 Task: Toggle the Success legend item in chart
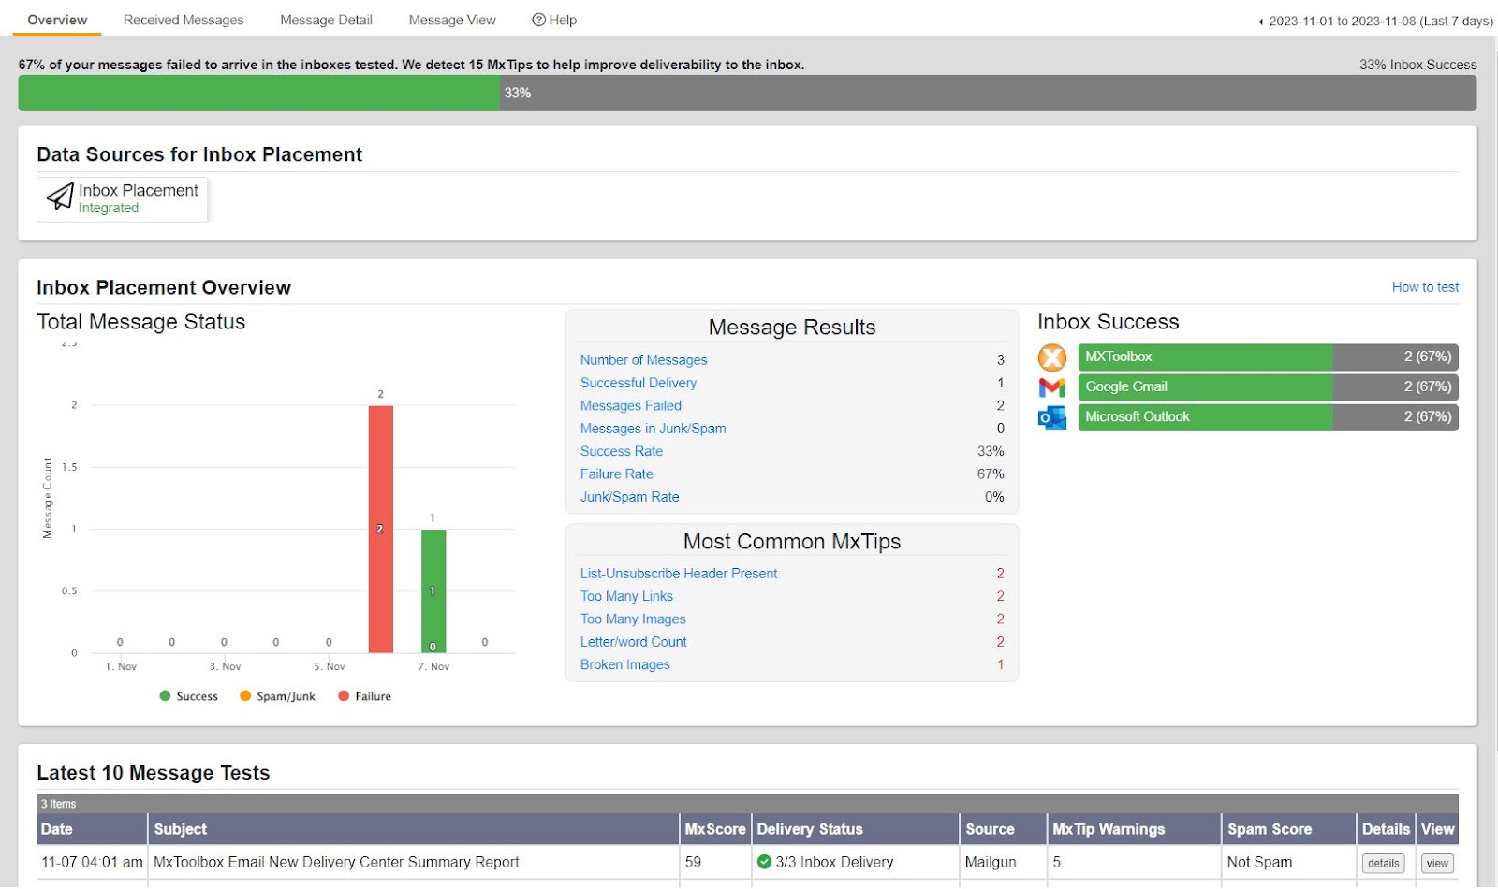pos(188,696)
